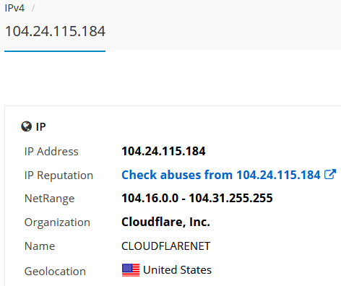The image size is (341, 286).
Task: Select NetRange value 104.16.0.0 - 104.31.255.255
Action: tap(197, 198)
